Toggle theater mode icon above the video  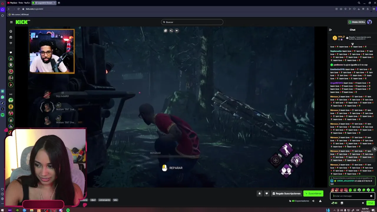(x=177, y=31)
